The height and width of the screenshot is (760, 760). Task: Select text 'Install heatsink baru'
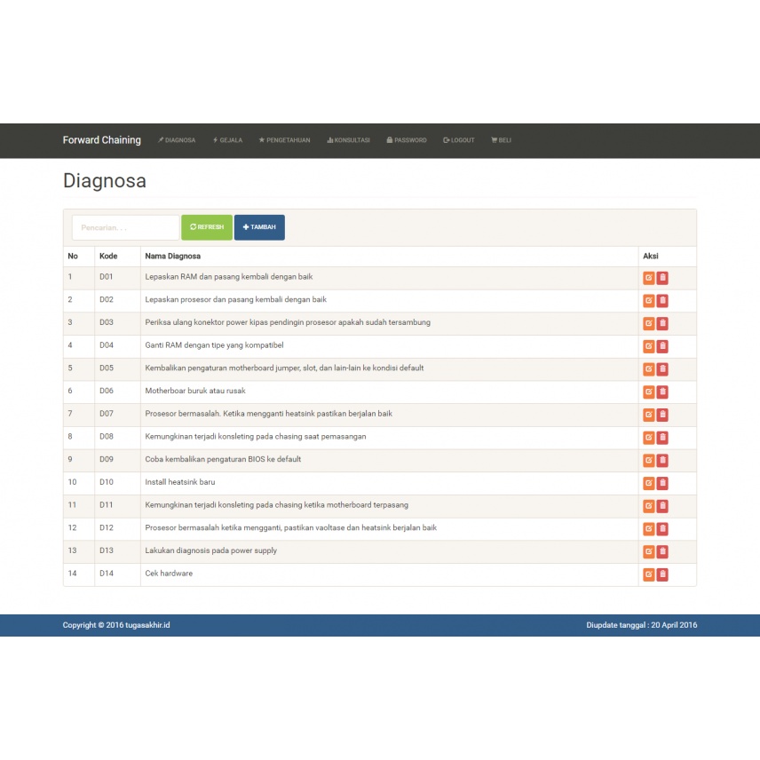[180, 482]
